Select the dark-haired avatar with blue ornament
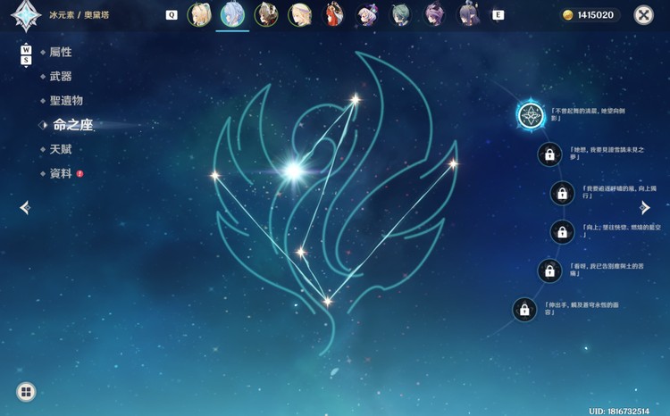Viewport: 670px width, 416px height. pyautogui.click(x=468, y=15)
